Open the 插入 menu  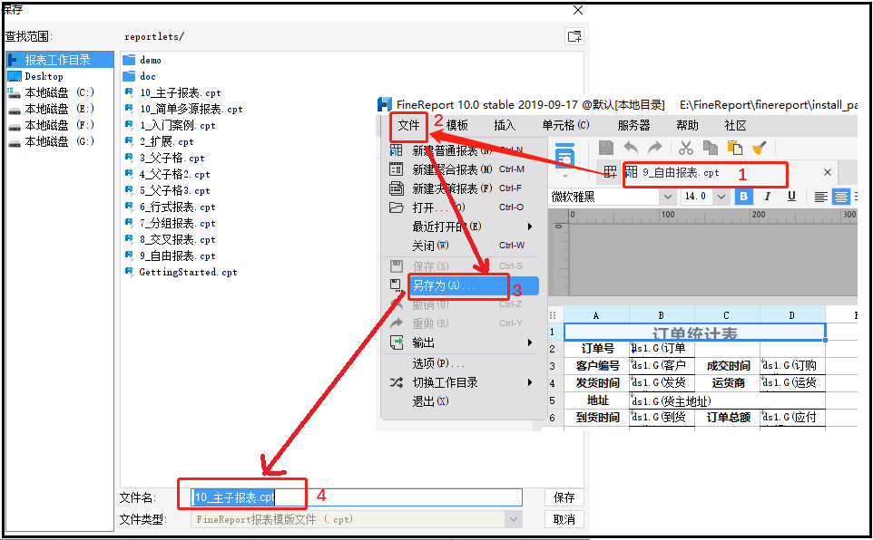505,126
